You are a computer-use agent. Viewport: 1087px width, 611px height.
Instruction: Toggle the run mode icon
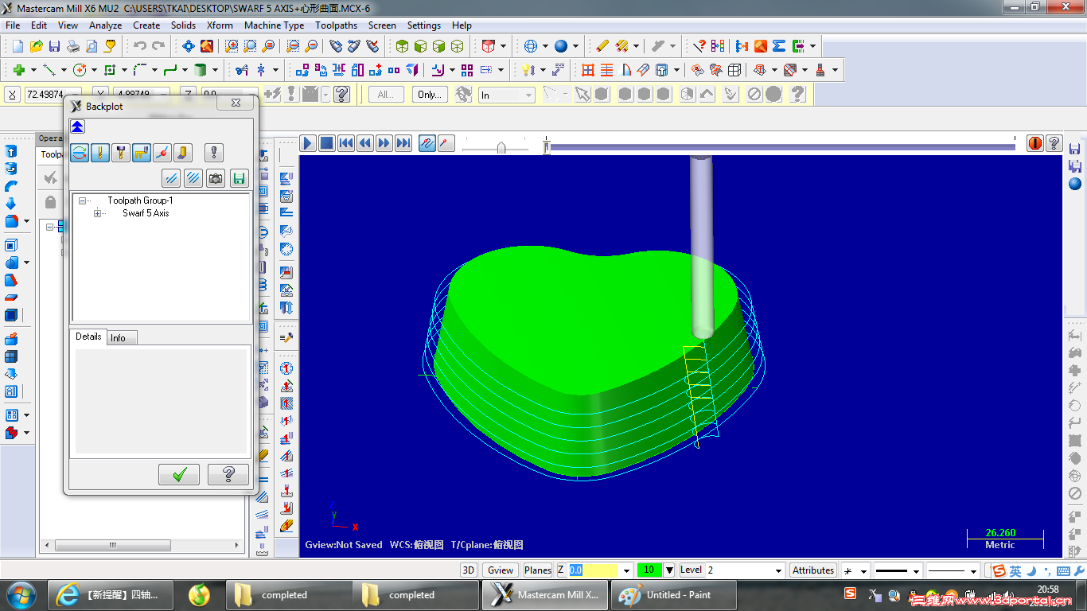(446, 143)
